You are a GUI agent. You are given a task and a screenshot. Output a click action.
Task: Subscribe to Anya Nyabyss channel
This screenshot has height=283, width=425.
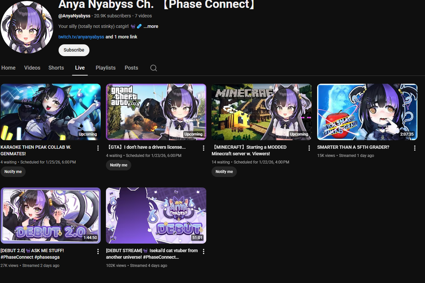tap(74, 50)
